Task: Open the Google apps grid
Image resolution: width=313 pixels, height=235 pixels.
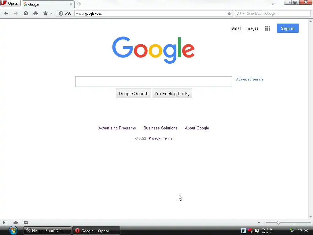Action: (x=268, y=28)
